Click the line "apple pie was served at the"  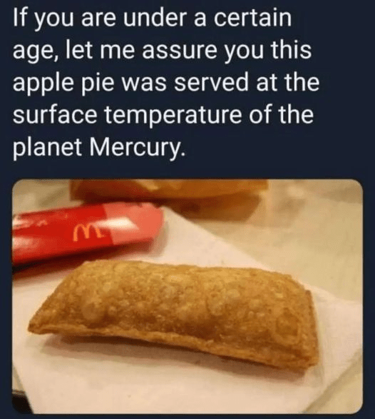pos(166,84)
